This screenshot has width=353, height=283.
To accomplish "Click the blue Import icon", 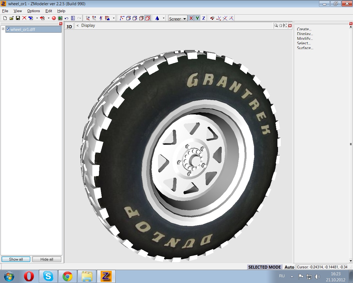I will (31, 18).
